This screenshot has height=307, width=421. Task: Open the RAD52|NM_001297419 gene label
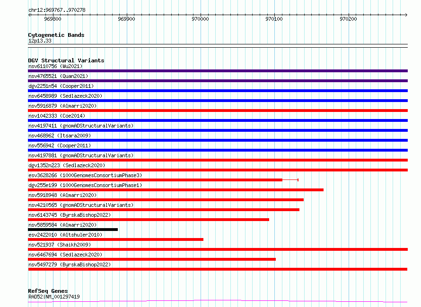click(54, 297)
